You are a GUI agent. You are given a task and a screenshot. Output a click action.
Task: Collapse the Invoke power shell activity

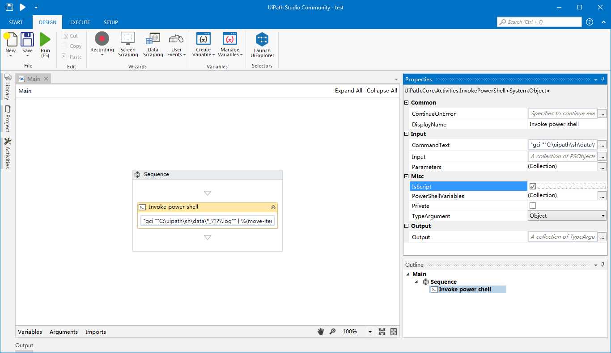273,207
